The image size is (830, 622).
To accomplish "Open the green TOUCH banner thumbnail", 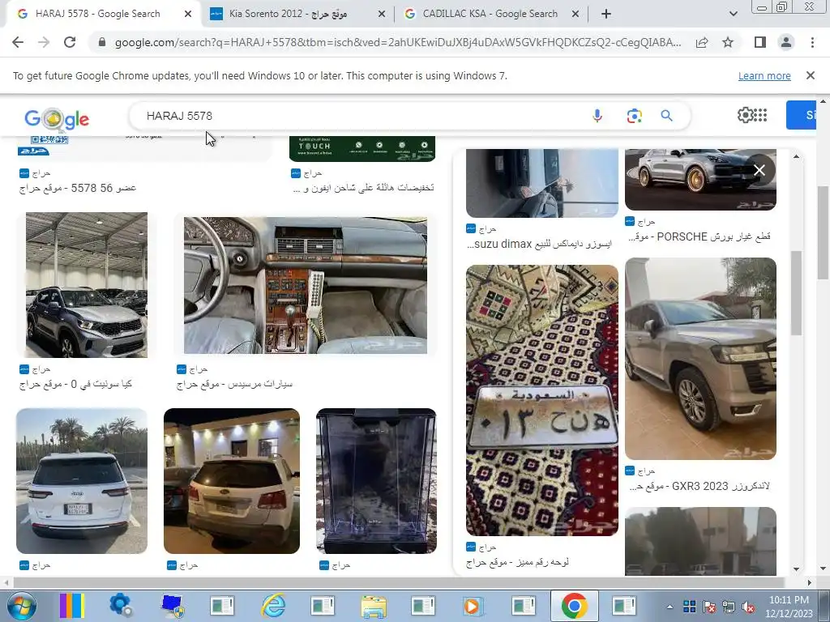I will click(362, 149).
